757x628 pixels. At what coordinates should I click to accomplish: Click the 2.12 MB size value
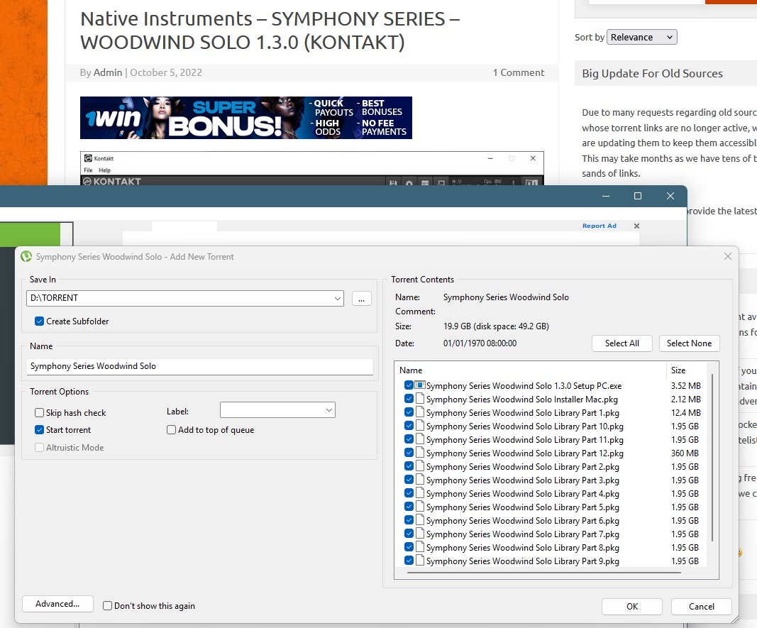[685, 400]
